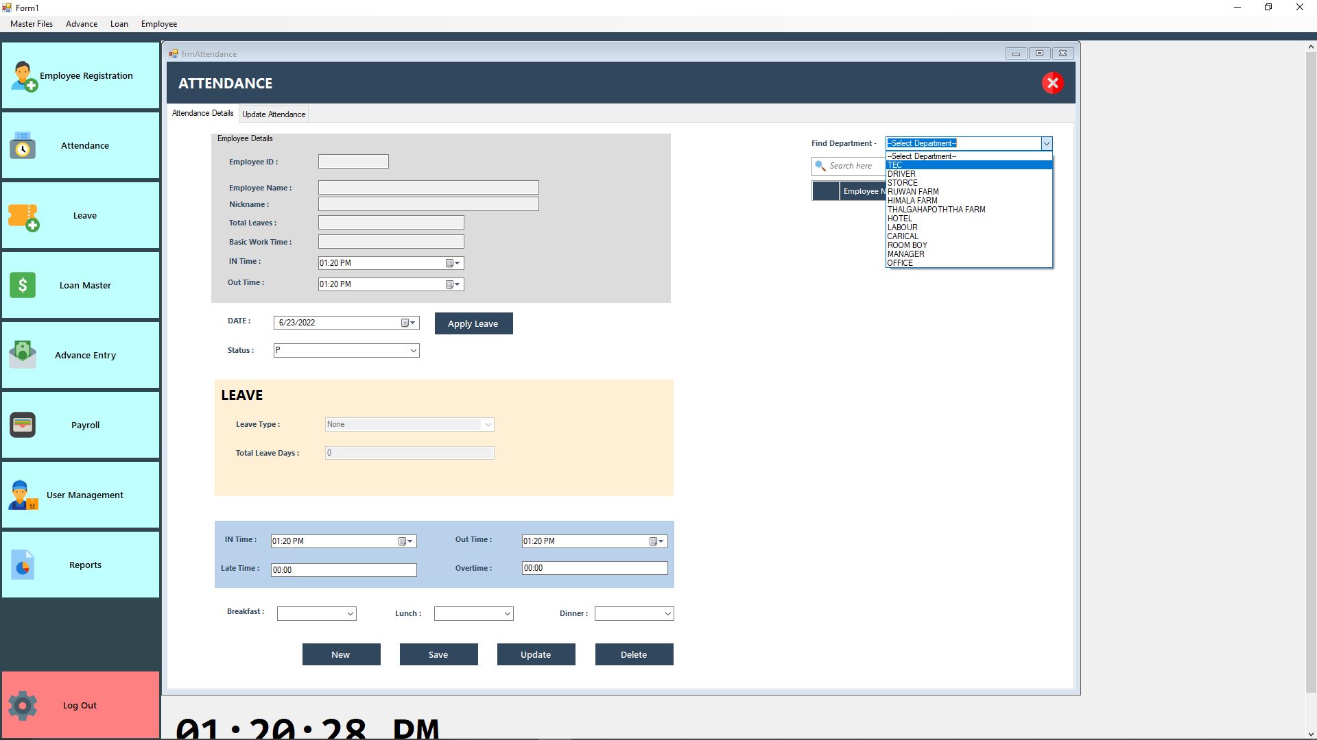This screenshot has height=740, width=1317.
Task: Click the Leave ticket icon
Action: pyautogui.click(x=23, y=217)
